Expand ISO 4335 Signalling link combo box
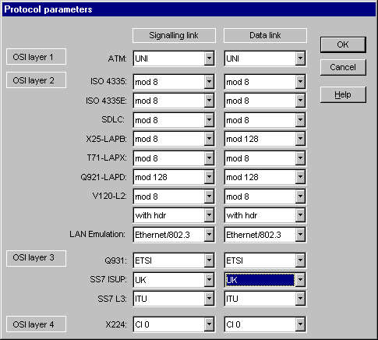This screenshot has width=378, height=340. 209,82
